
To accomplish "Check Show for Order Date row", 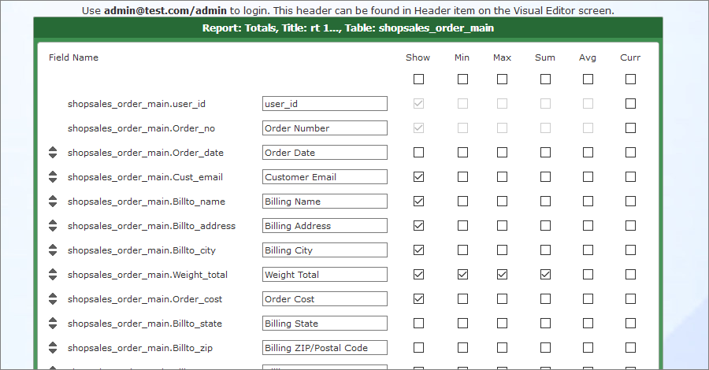I will 418,152.
